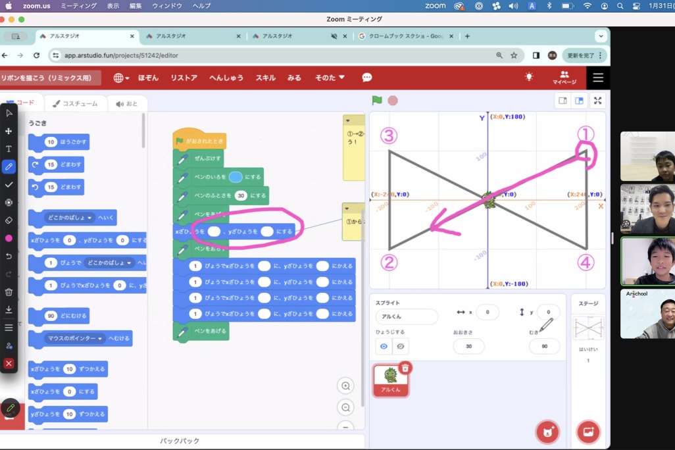Expand the そのた menu
Viewport: 675px width, 450px height.
pyautogui.click(x=330, y=78)
